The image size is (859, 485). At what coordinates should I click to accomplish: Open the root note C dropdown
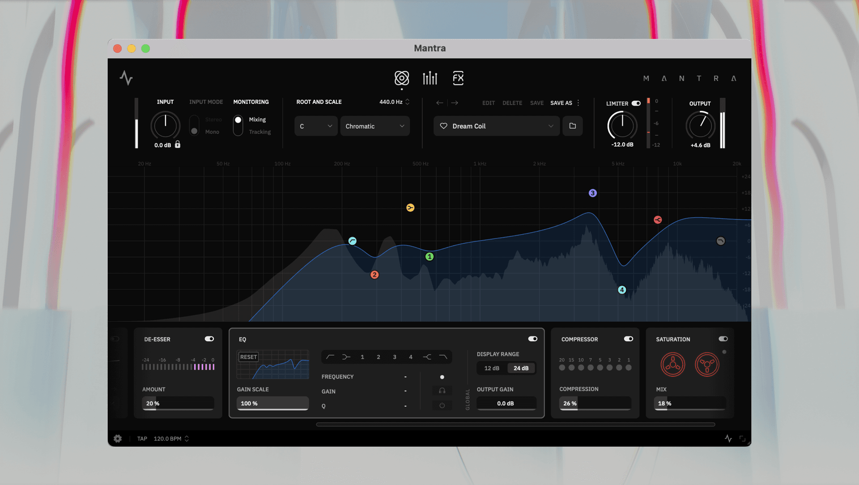[315, 126]
